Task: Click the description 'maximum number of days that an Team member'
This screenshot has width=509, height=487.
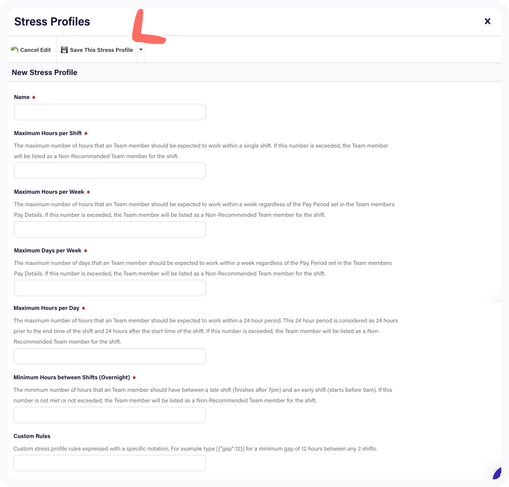Action: click(x=203, y=268)
